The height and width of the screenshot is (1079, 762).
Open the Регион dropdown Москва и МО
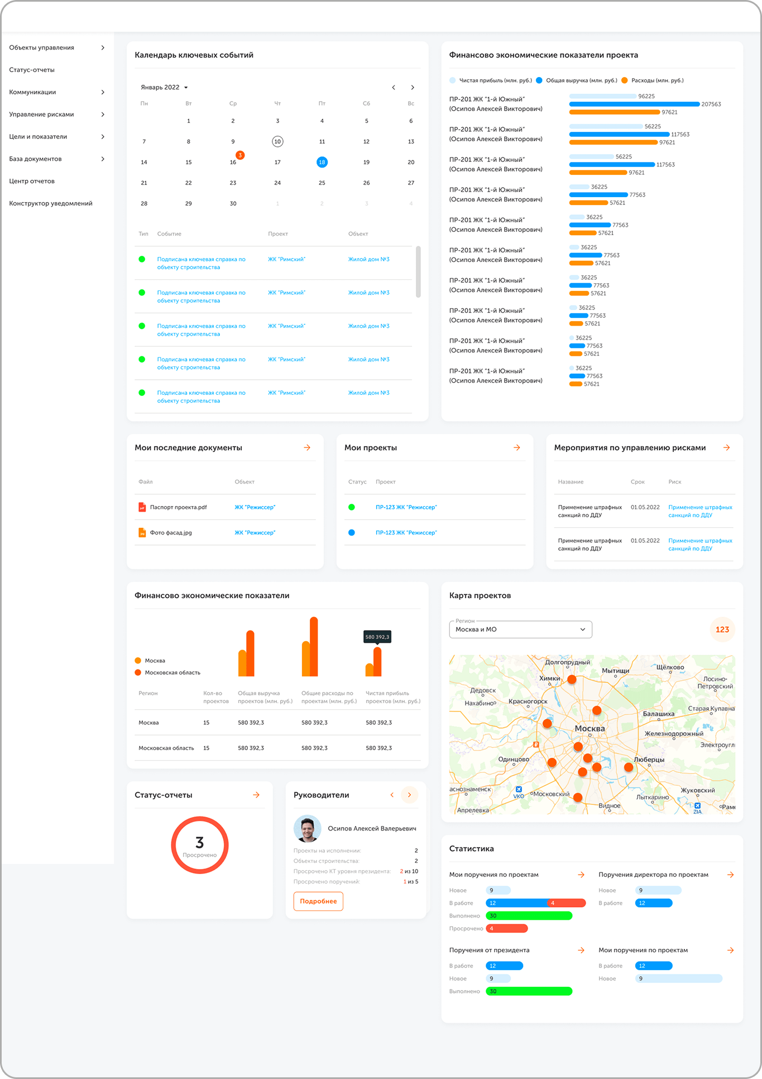point(520,629)
